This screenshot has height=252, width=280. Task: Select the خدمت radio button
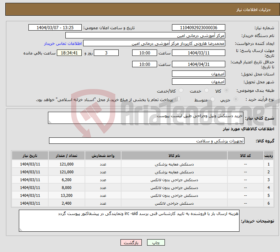click(206, 90)
